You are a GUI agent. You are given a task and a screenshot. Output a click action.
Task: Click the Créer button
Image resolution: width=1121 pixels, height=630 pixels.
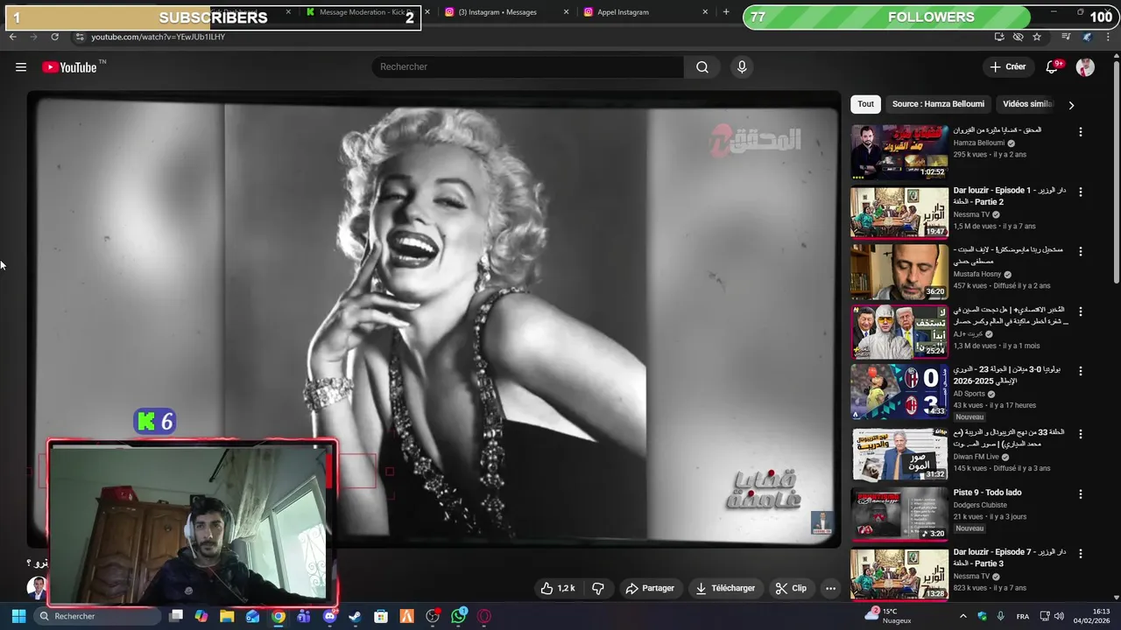[x=1008, y=66]
